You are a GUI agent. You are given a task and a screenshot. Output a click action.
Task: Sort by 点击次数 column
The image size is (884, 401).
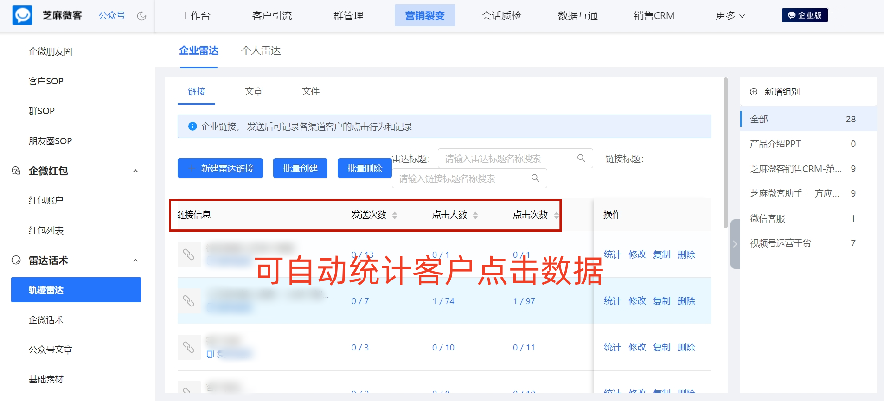556,215
